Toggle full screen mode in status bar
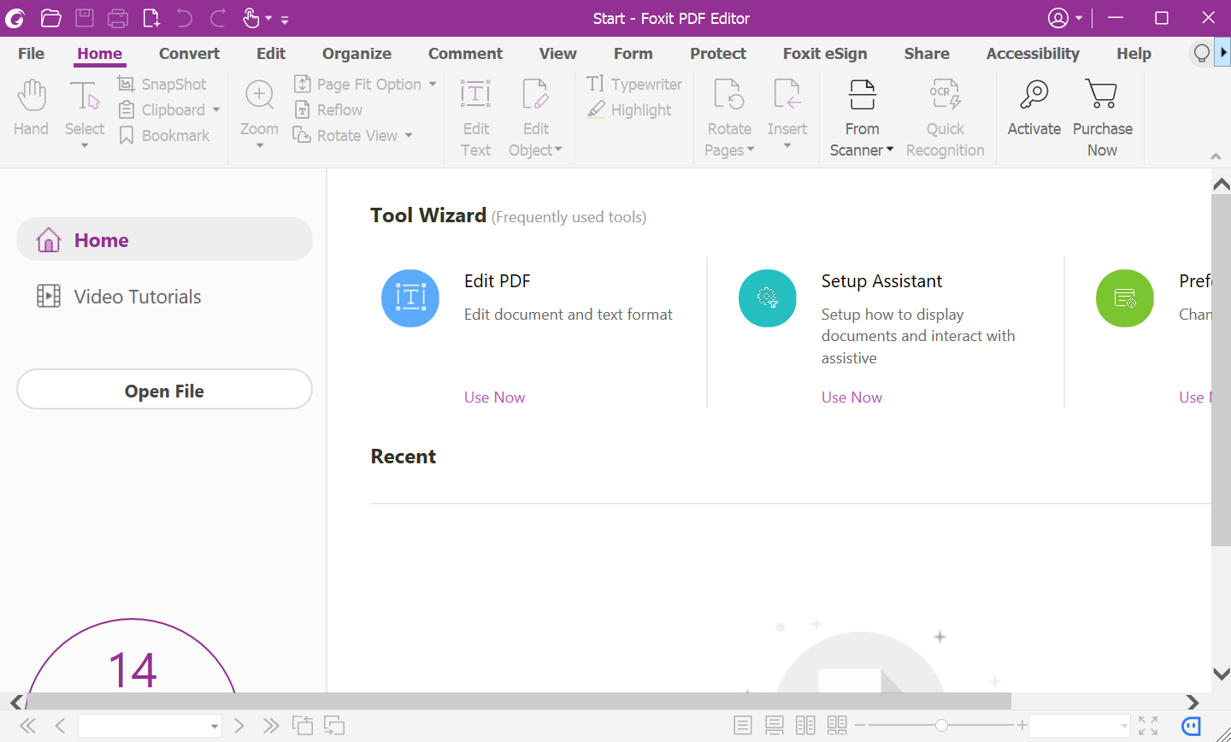Viewport: 1231px width, 742px height. 1148,726
